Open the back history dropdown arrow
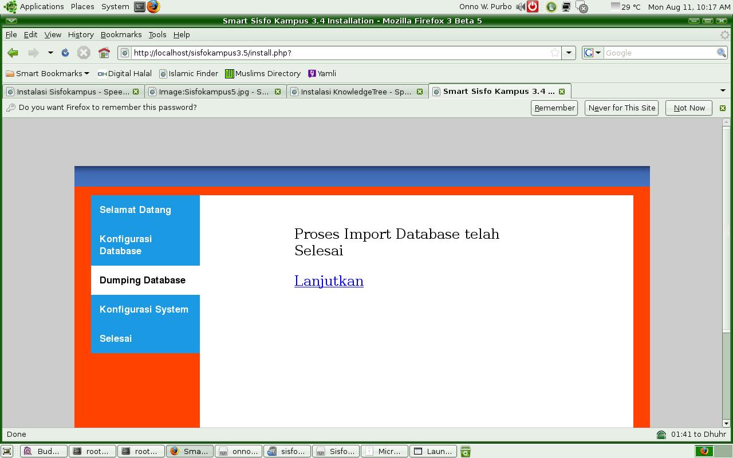Image resolution: width=733 pixels, height=458 pixels. 50,53
